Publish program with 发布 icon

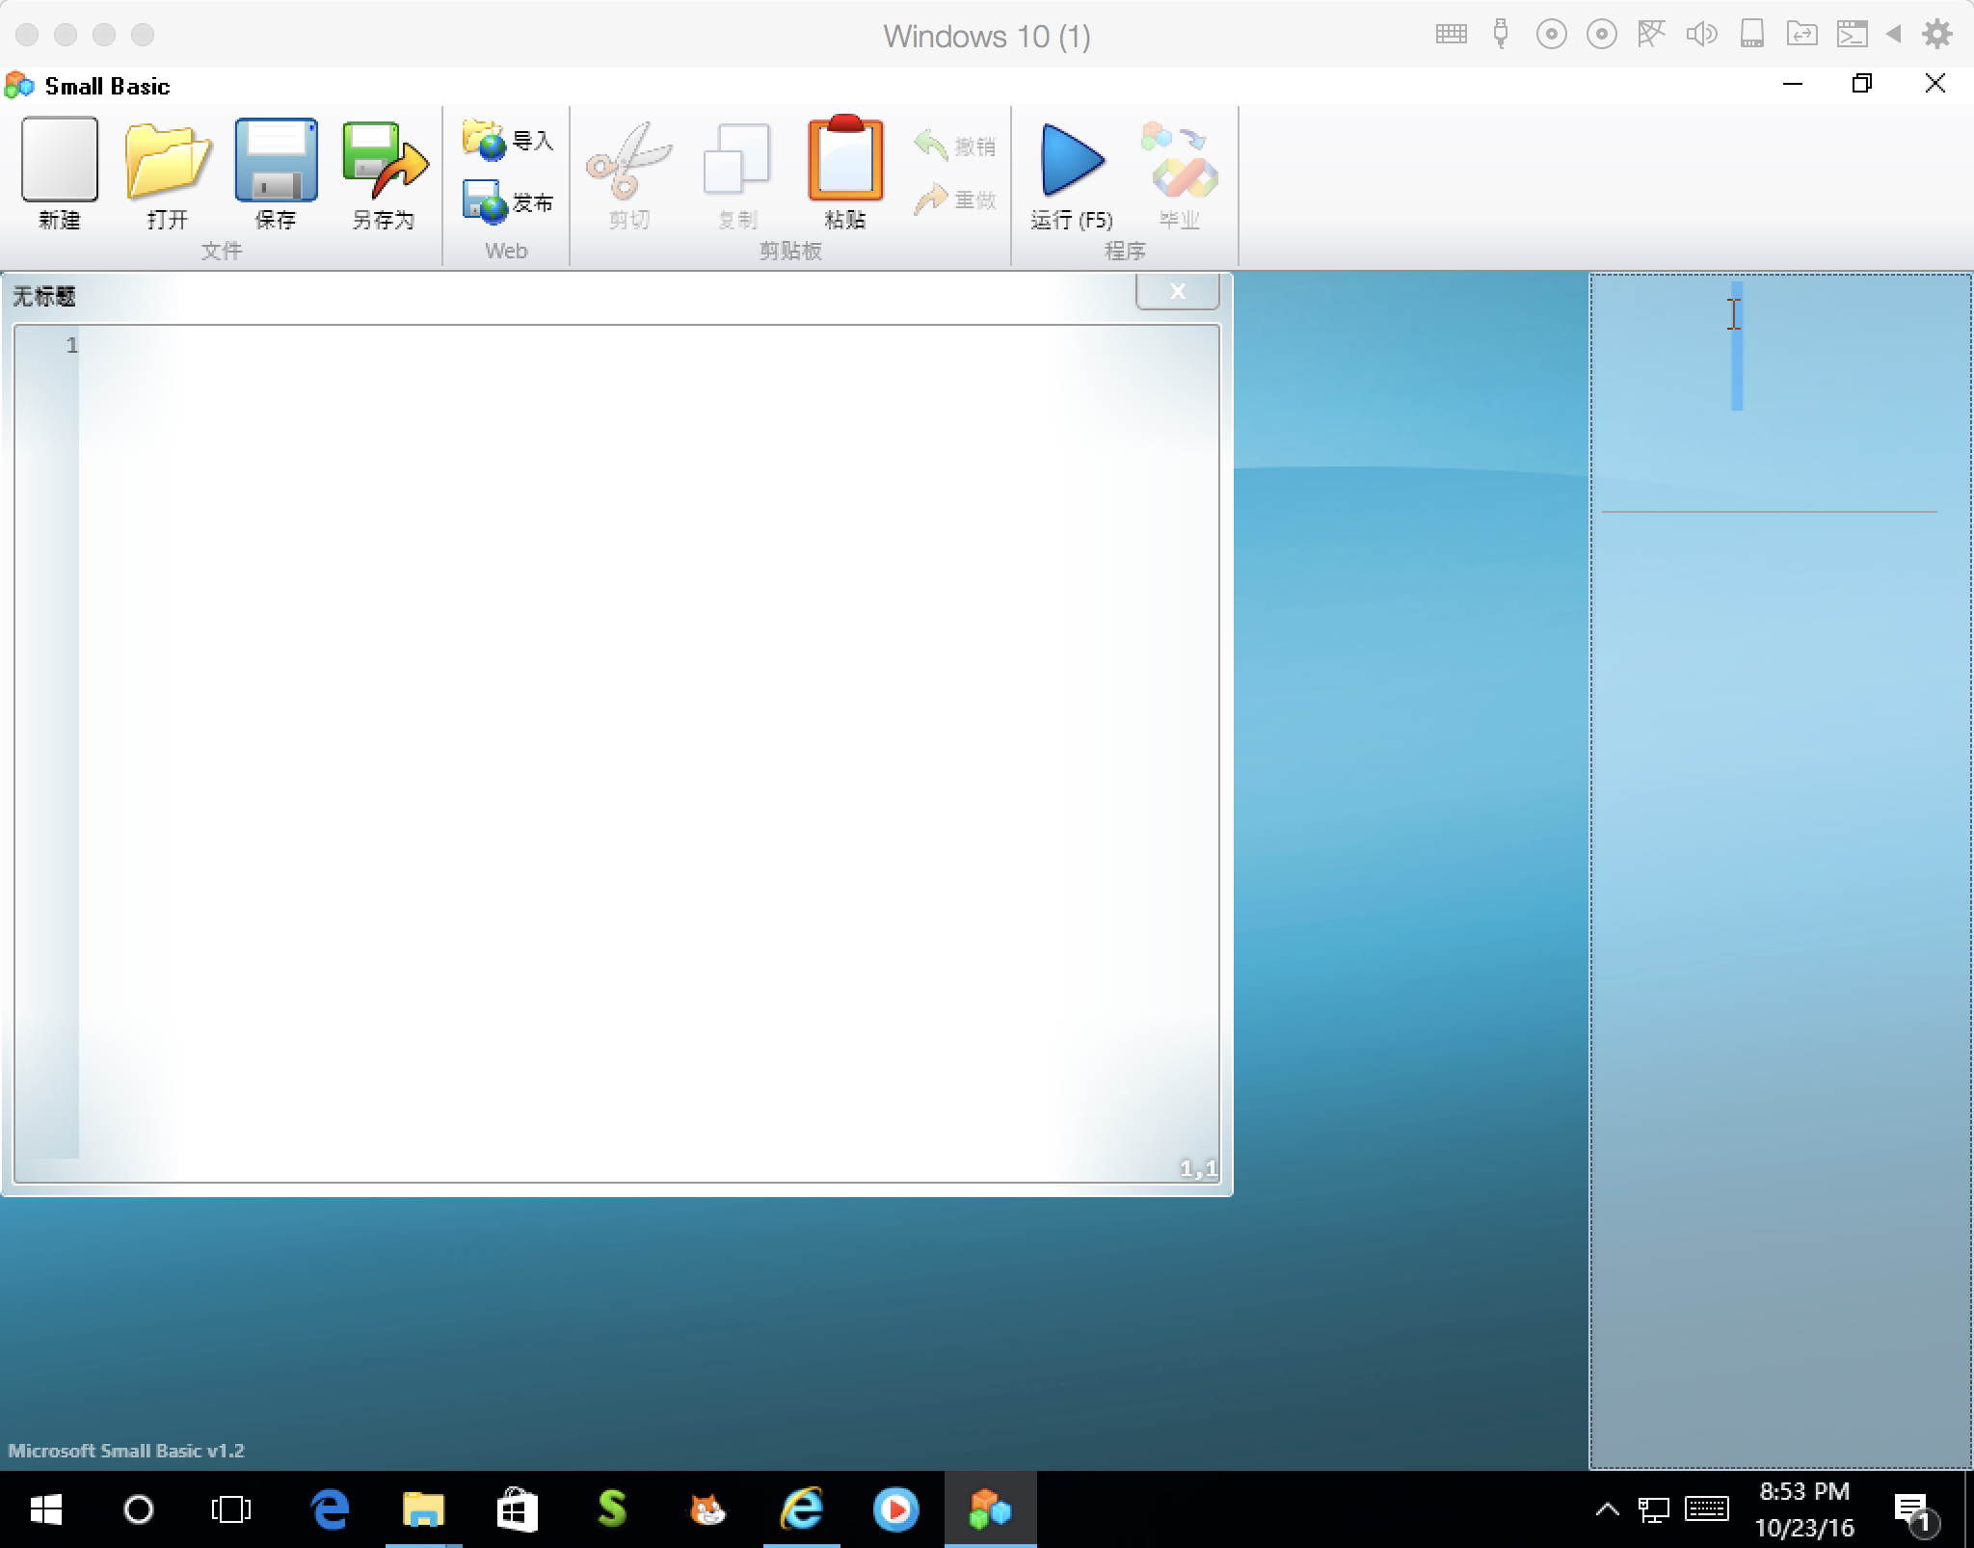point(507,202)
